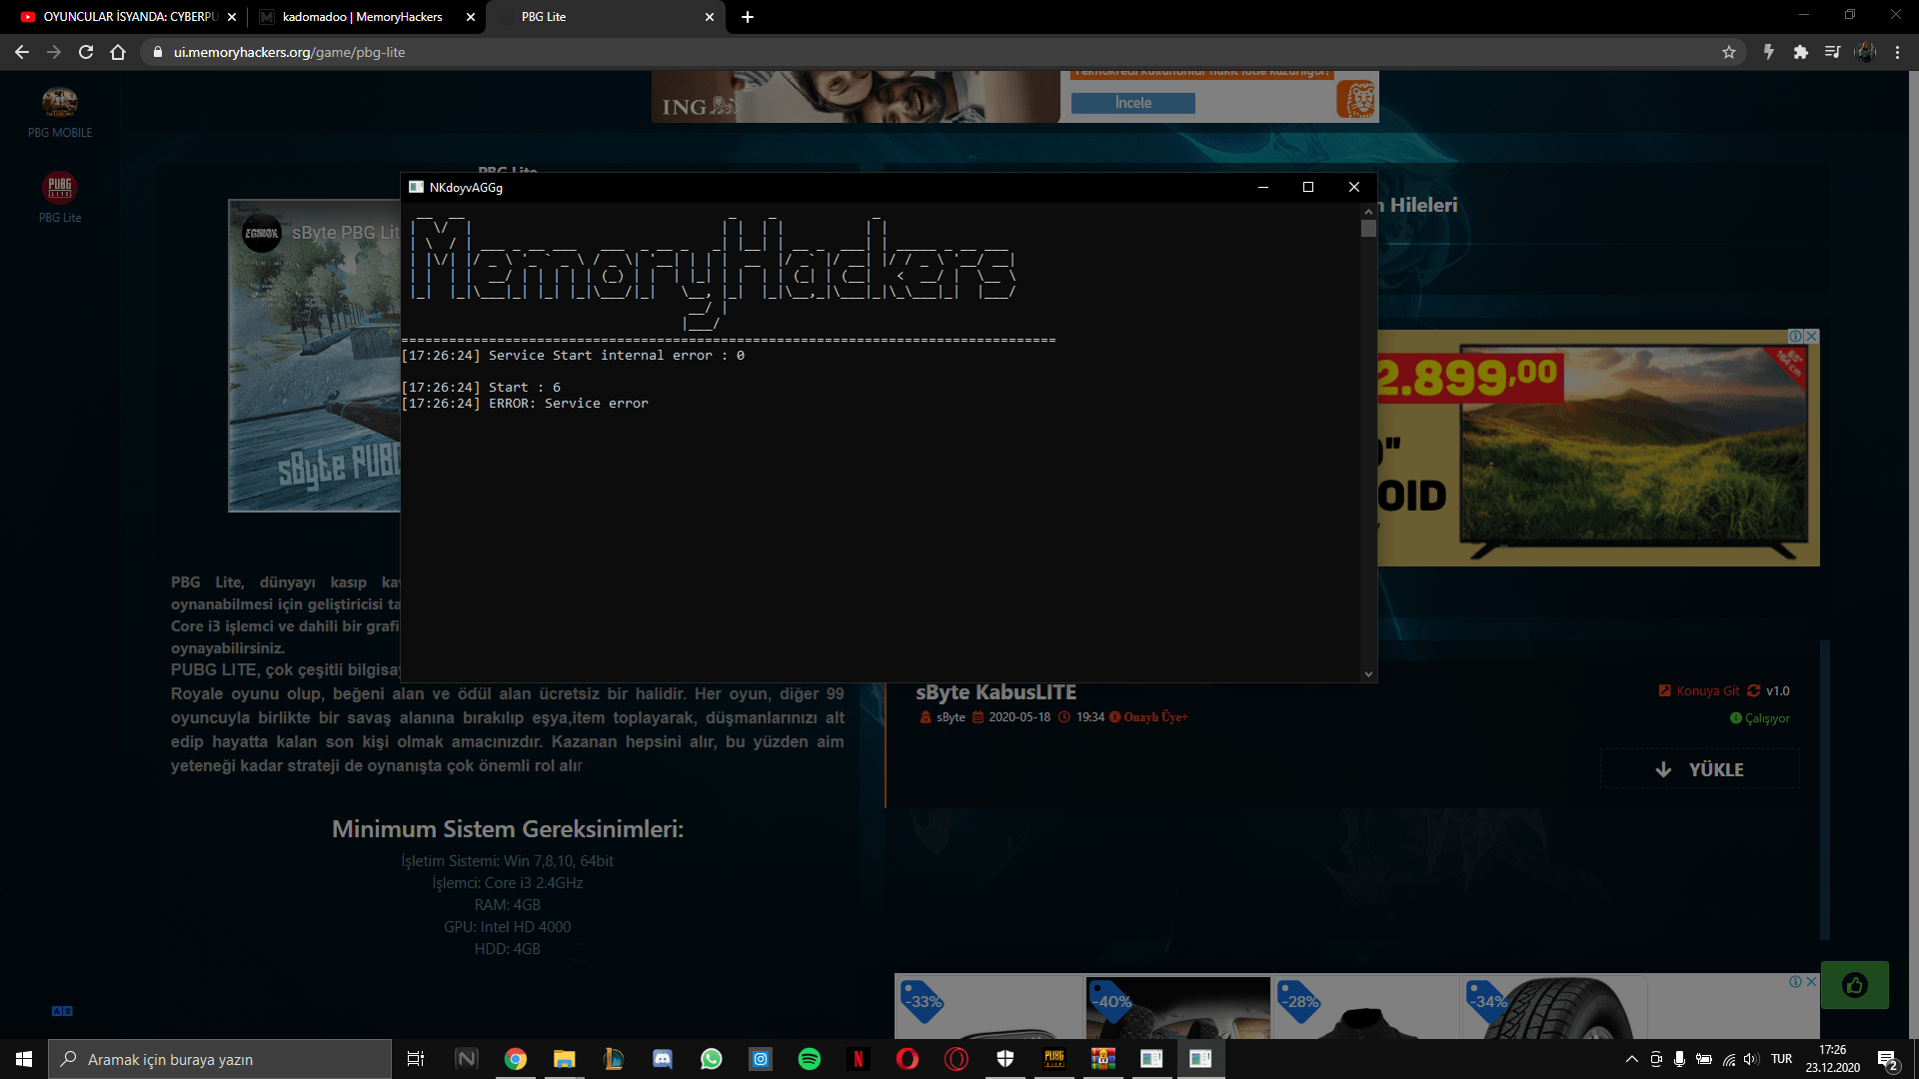Click the sByte PBG Lite video thumbnail
Image resolution: width=1919 pixels, height=1079 pixels.
315,356
